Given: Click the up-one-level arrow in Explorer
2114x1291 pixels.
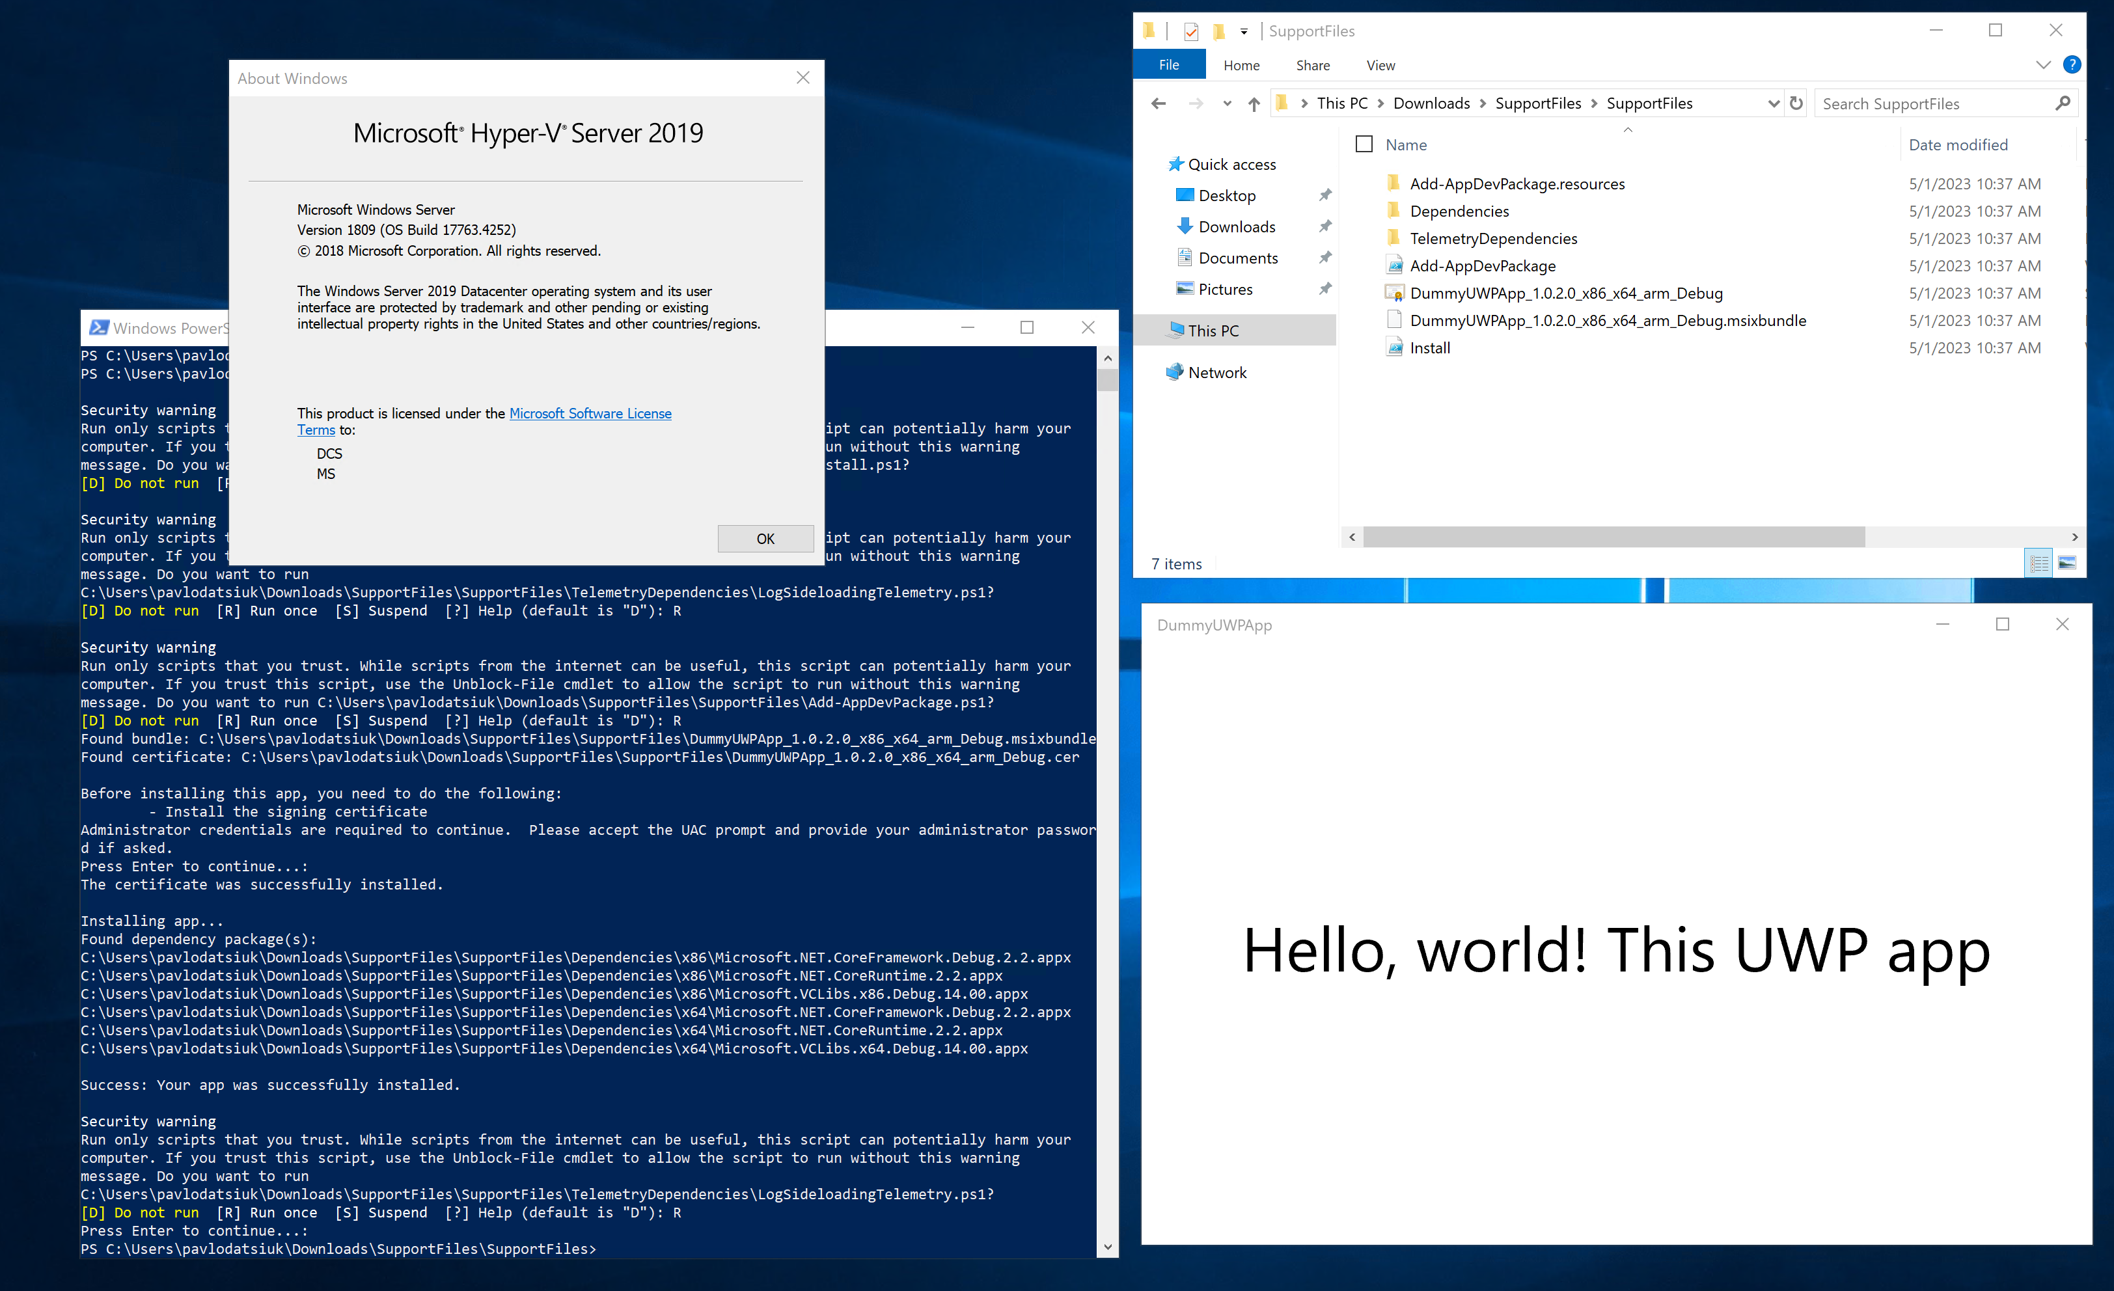Looking at the screenshot, I should point(1254,104).
